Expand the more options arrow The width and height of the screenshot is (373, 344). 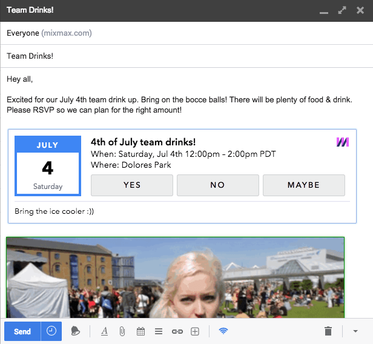coord(355,331)
